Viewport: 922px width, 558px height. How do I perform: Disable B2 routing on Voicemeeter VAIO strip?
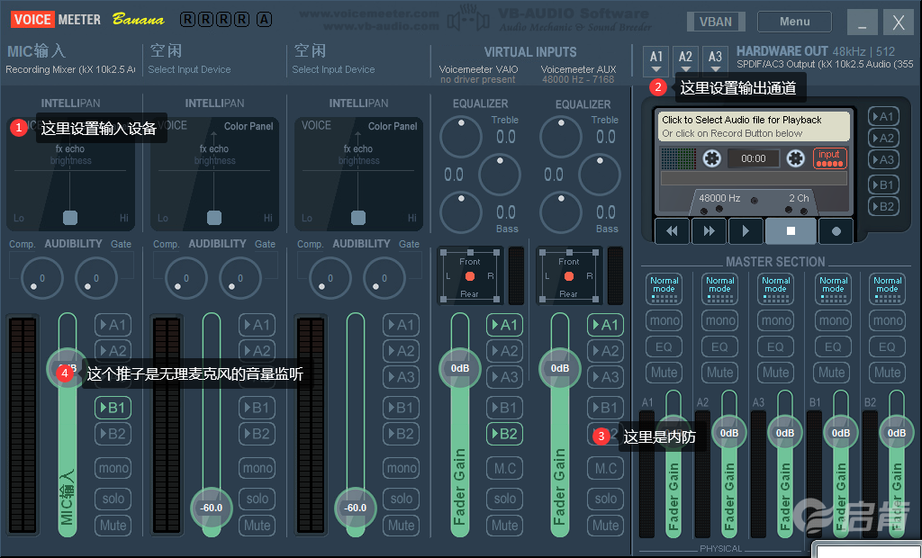tap(504, 434)
